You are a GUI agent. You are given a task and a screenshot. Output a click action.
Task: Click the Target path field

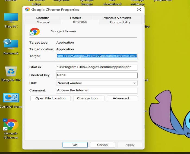pos(97,56)
